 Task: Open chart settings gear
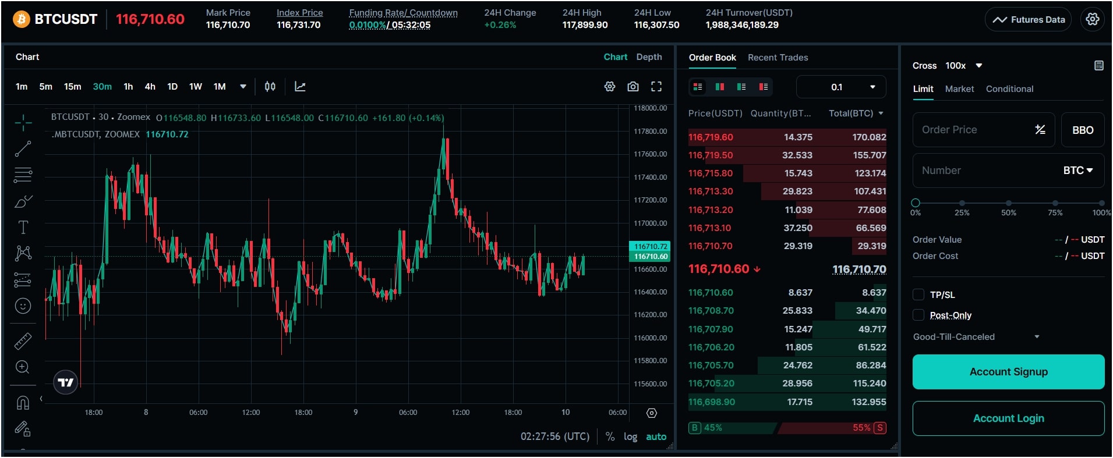point(610,87)
